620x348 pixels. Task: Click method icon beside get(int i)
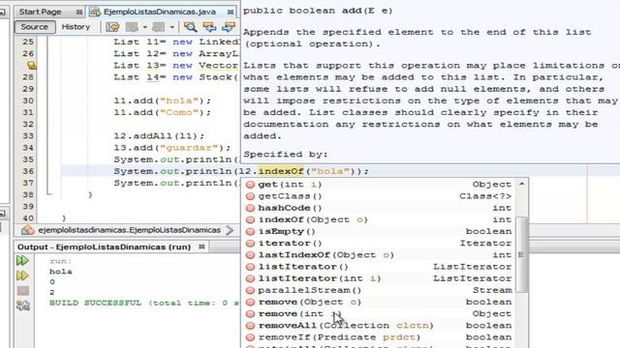coord(250,185)
